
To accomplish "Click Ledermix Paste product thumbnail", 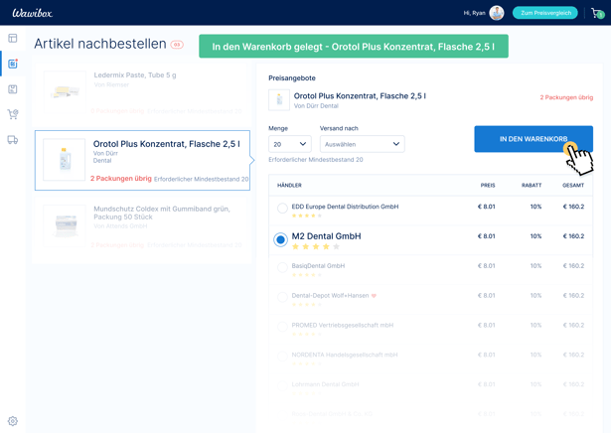I will (65, 92).
